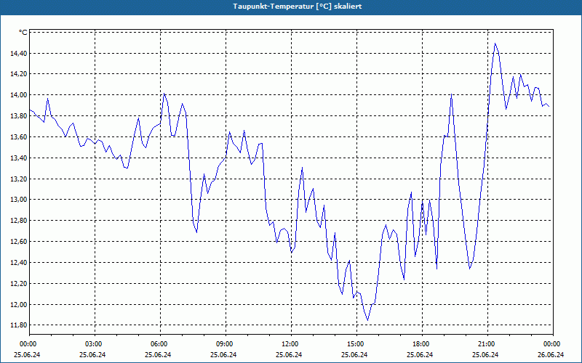Click the 12,80 y-axis label
Viewport: 582px width, 363px height.
18,221
